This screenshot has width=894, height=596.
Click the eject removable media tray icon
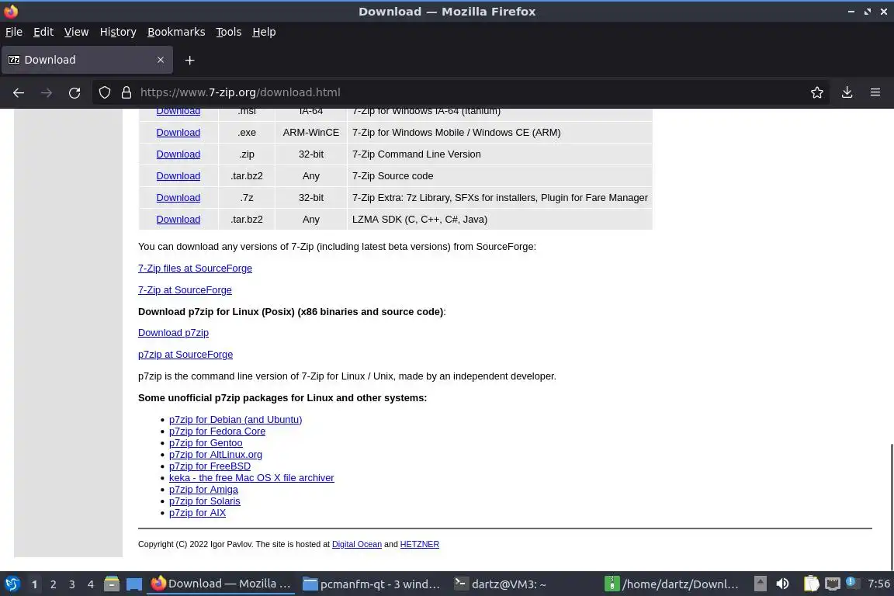coord(761,584)
